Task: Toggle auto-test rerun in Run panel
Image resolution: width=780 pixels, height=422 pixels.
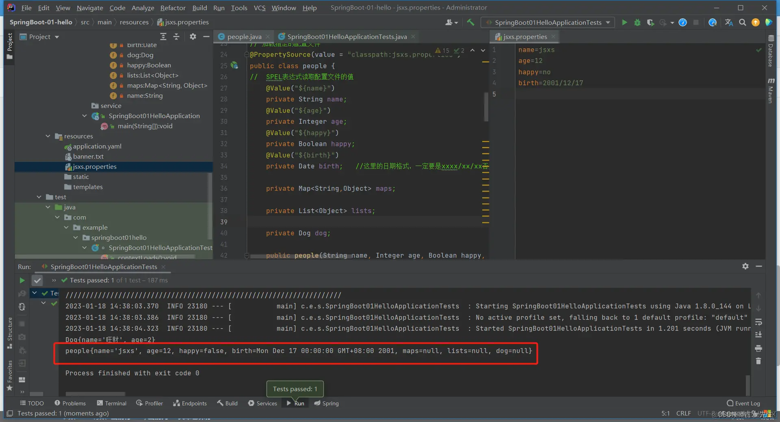Action: [x=22, y=307]
